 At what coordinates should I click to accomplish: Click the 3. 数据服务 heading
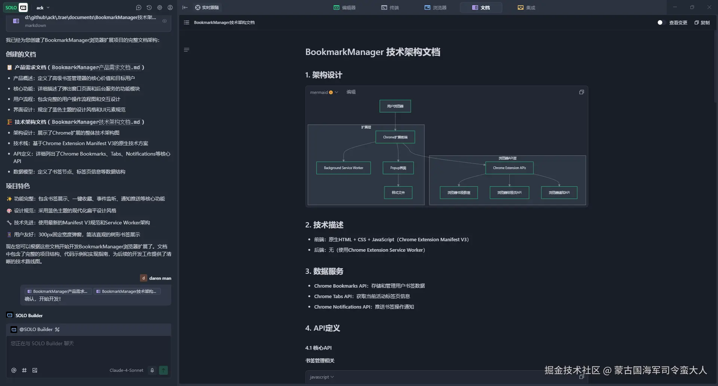click(x=324, y=271)
